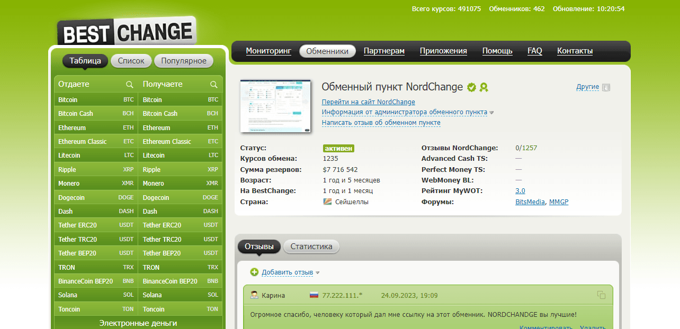Open the Мониторинг menu item
The height and width of the screenshot is (329, 680).
pos(269,51)
